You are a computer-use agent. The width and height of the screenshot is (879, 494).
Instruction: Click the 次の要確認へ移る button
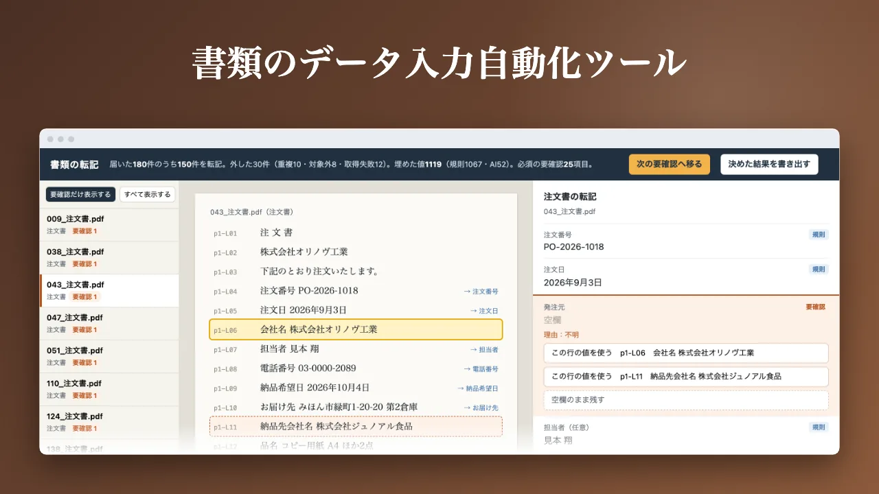[x=670, y=165]
